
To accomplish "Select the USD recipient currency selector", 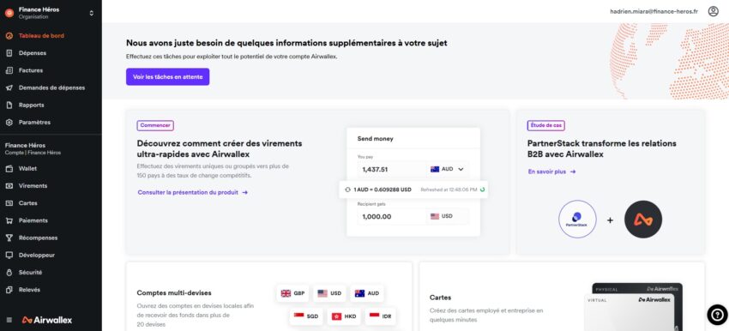I will point(447,216).
